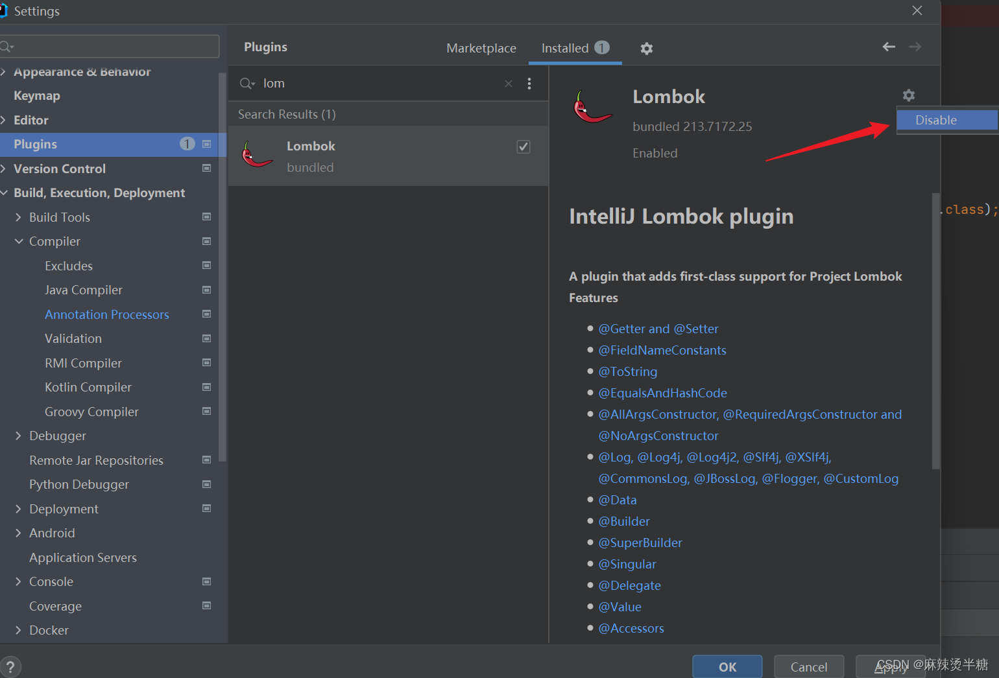Select Plugins in the settings tree

114,144
